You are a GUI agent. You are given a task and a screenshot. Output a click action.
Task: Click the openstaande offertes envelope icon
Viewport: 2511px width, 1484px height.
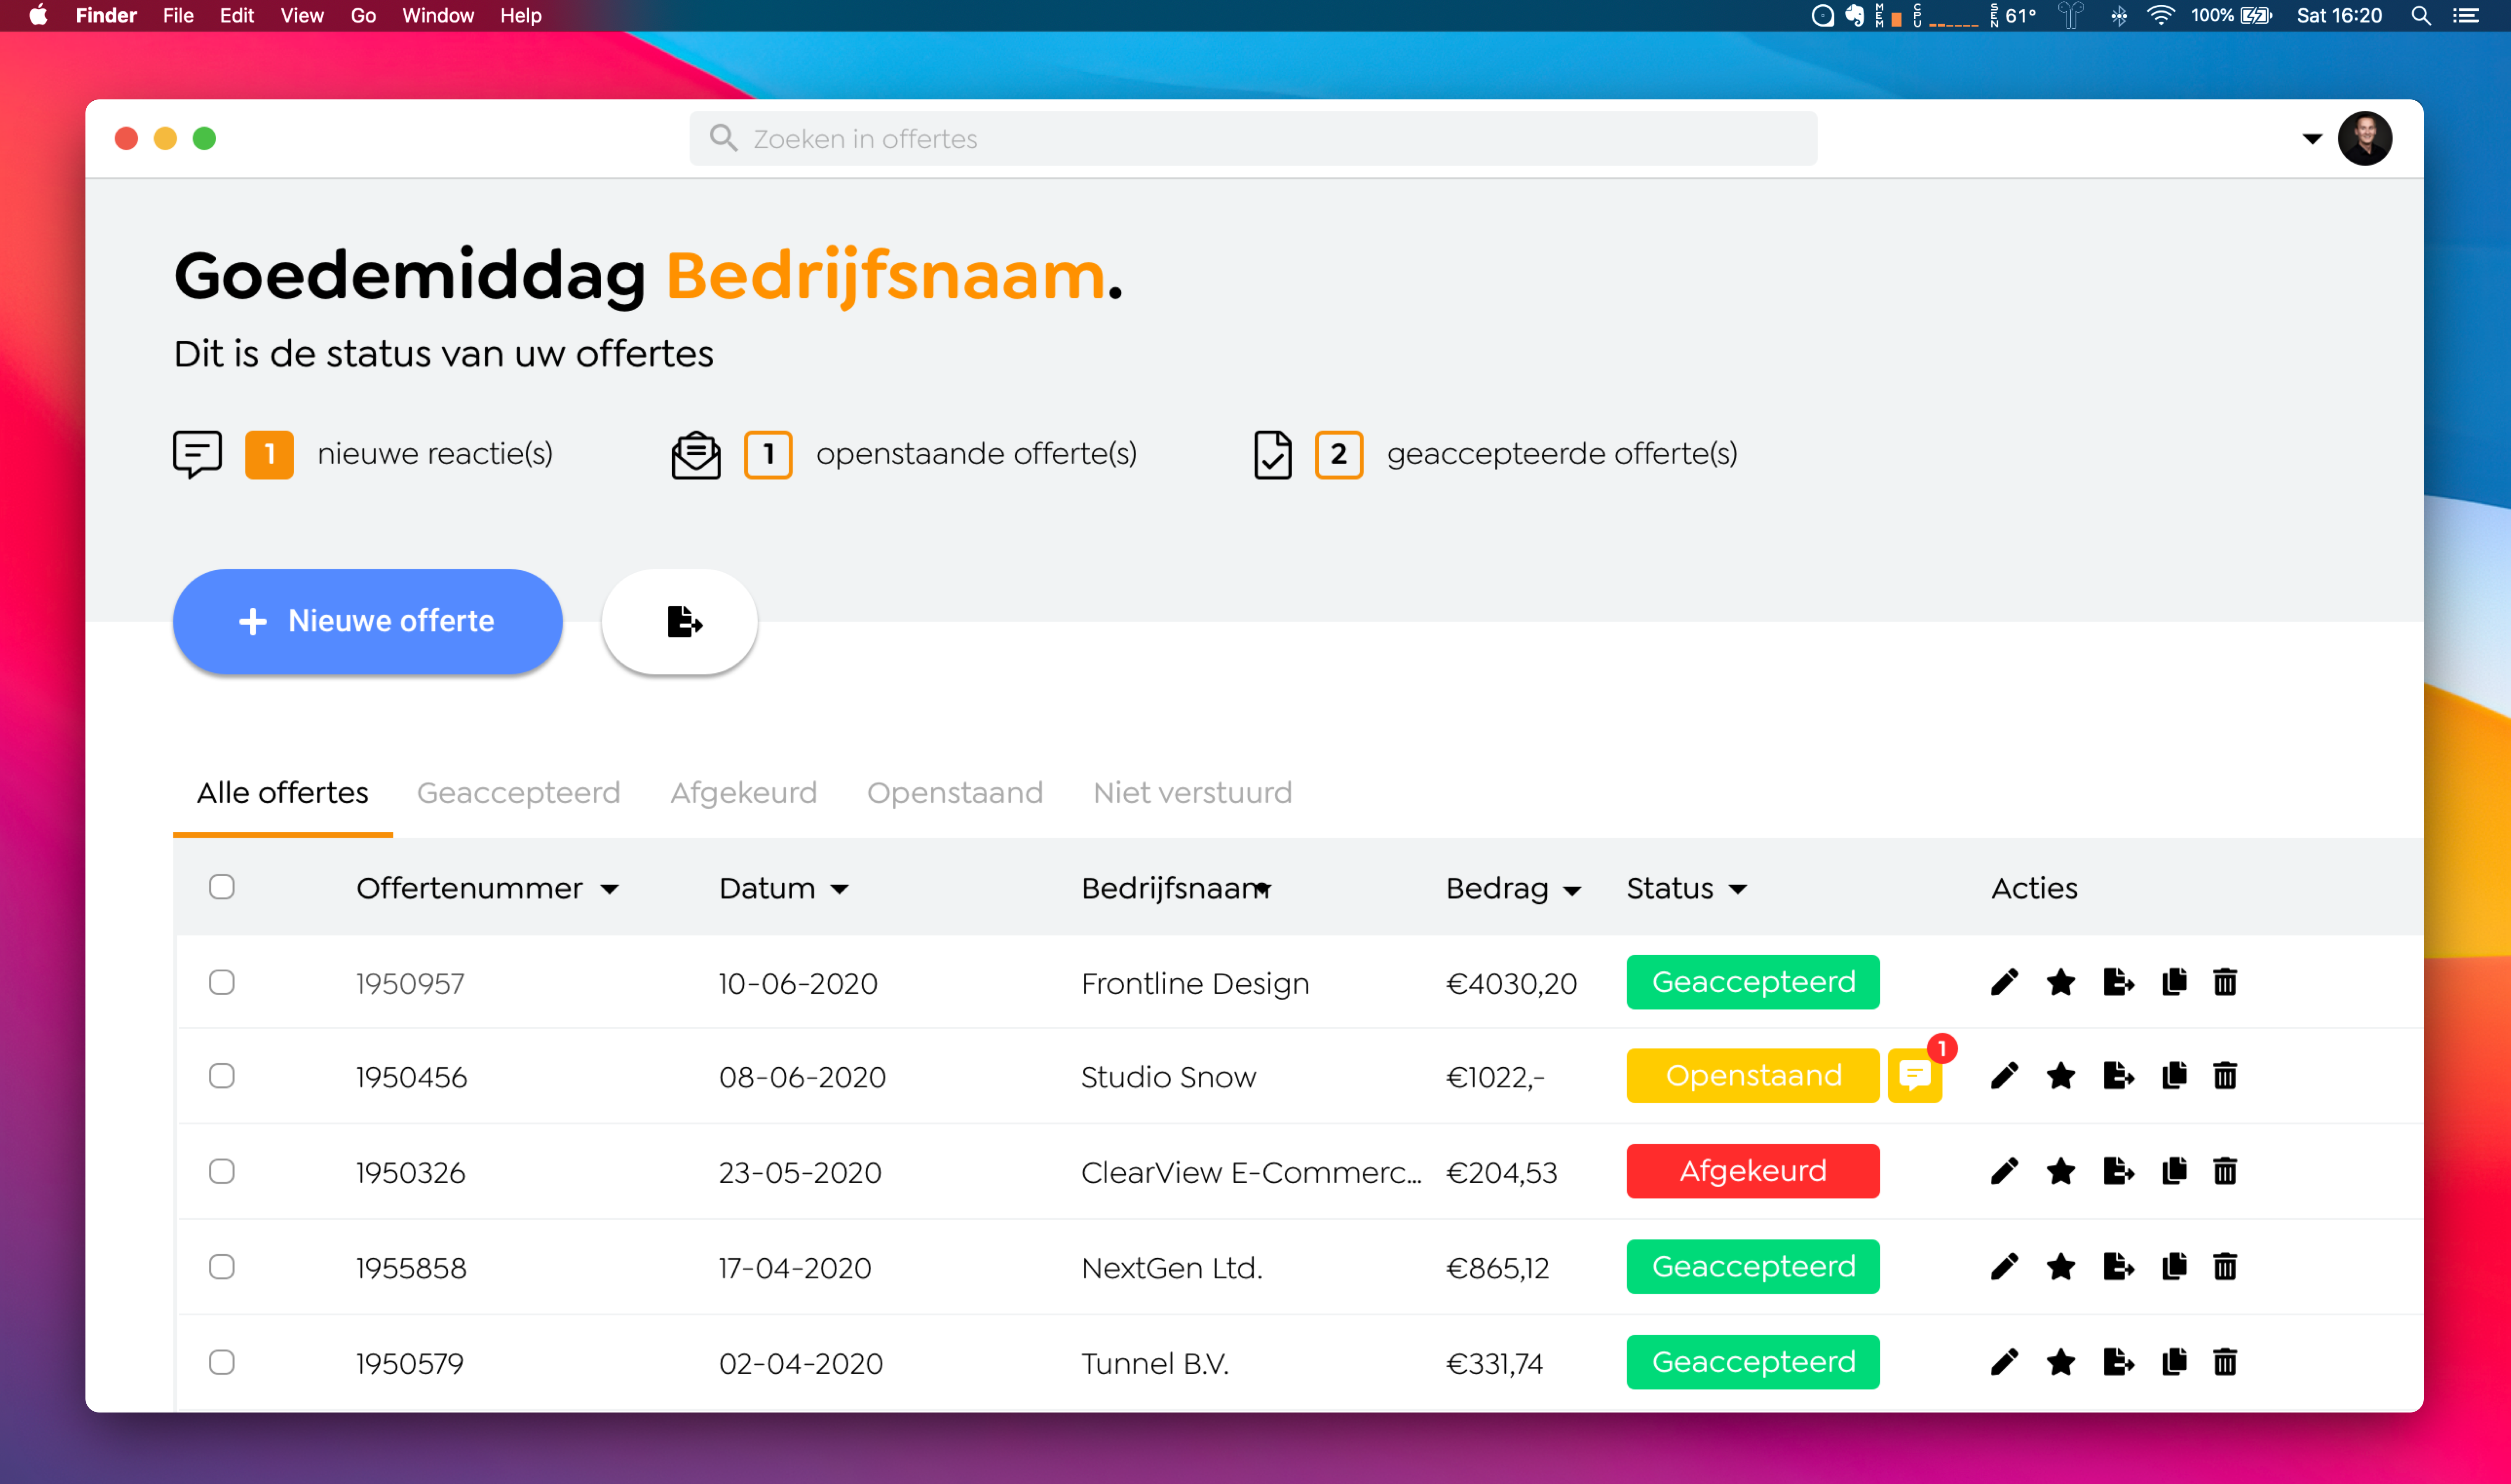[696, 455]
